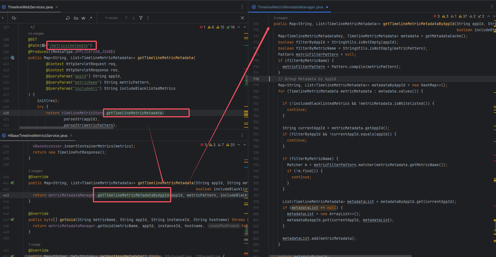Click createIfNotPresent parameter hint on line 448
The width and height of the screenshot is (496, 257).
pyautogui.click(x=224, y=226)
